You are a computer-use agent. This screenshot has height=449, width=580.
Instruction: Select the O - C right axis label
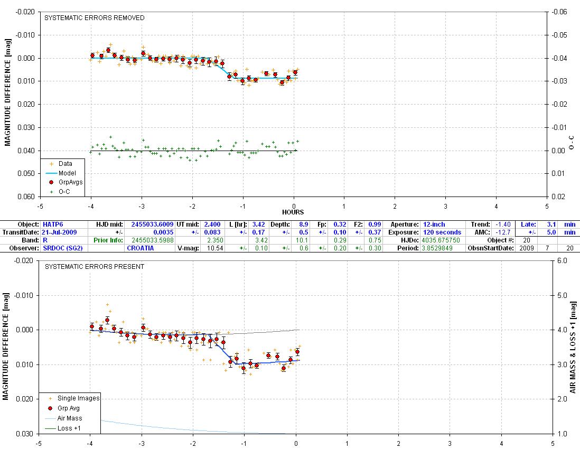pyautogui.click(x=572, y=143)
